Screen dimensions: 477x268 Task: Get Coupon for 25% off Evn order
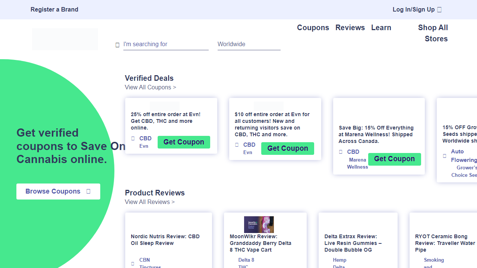pos(184,142)
